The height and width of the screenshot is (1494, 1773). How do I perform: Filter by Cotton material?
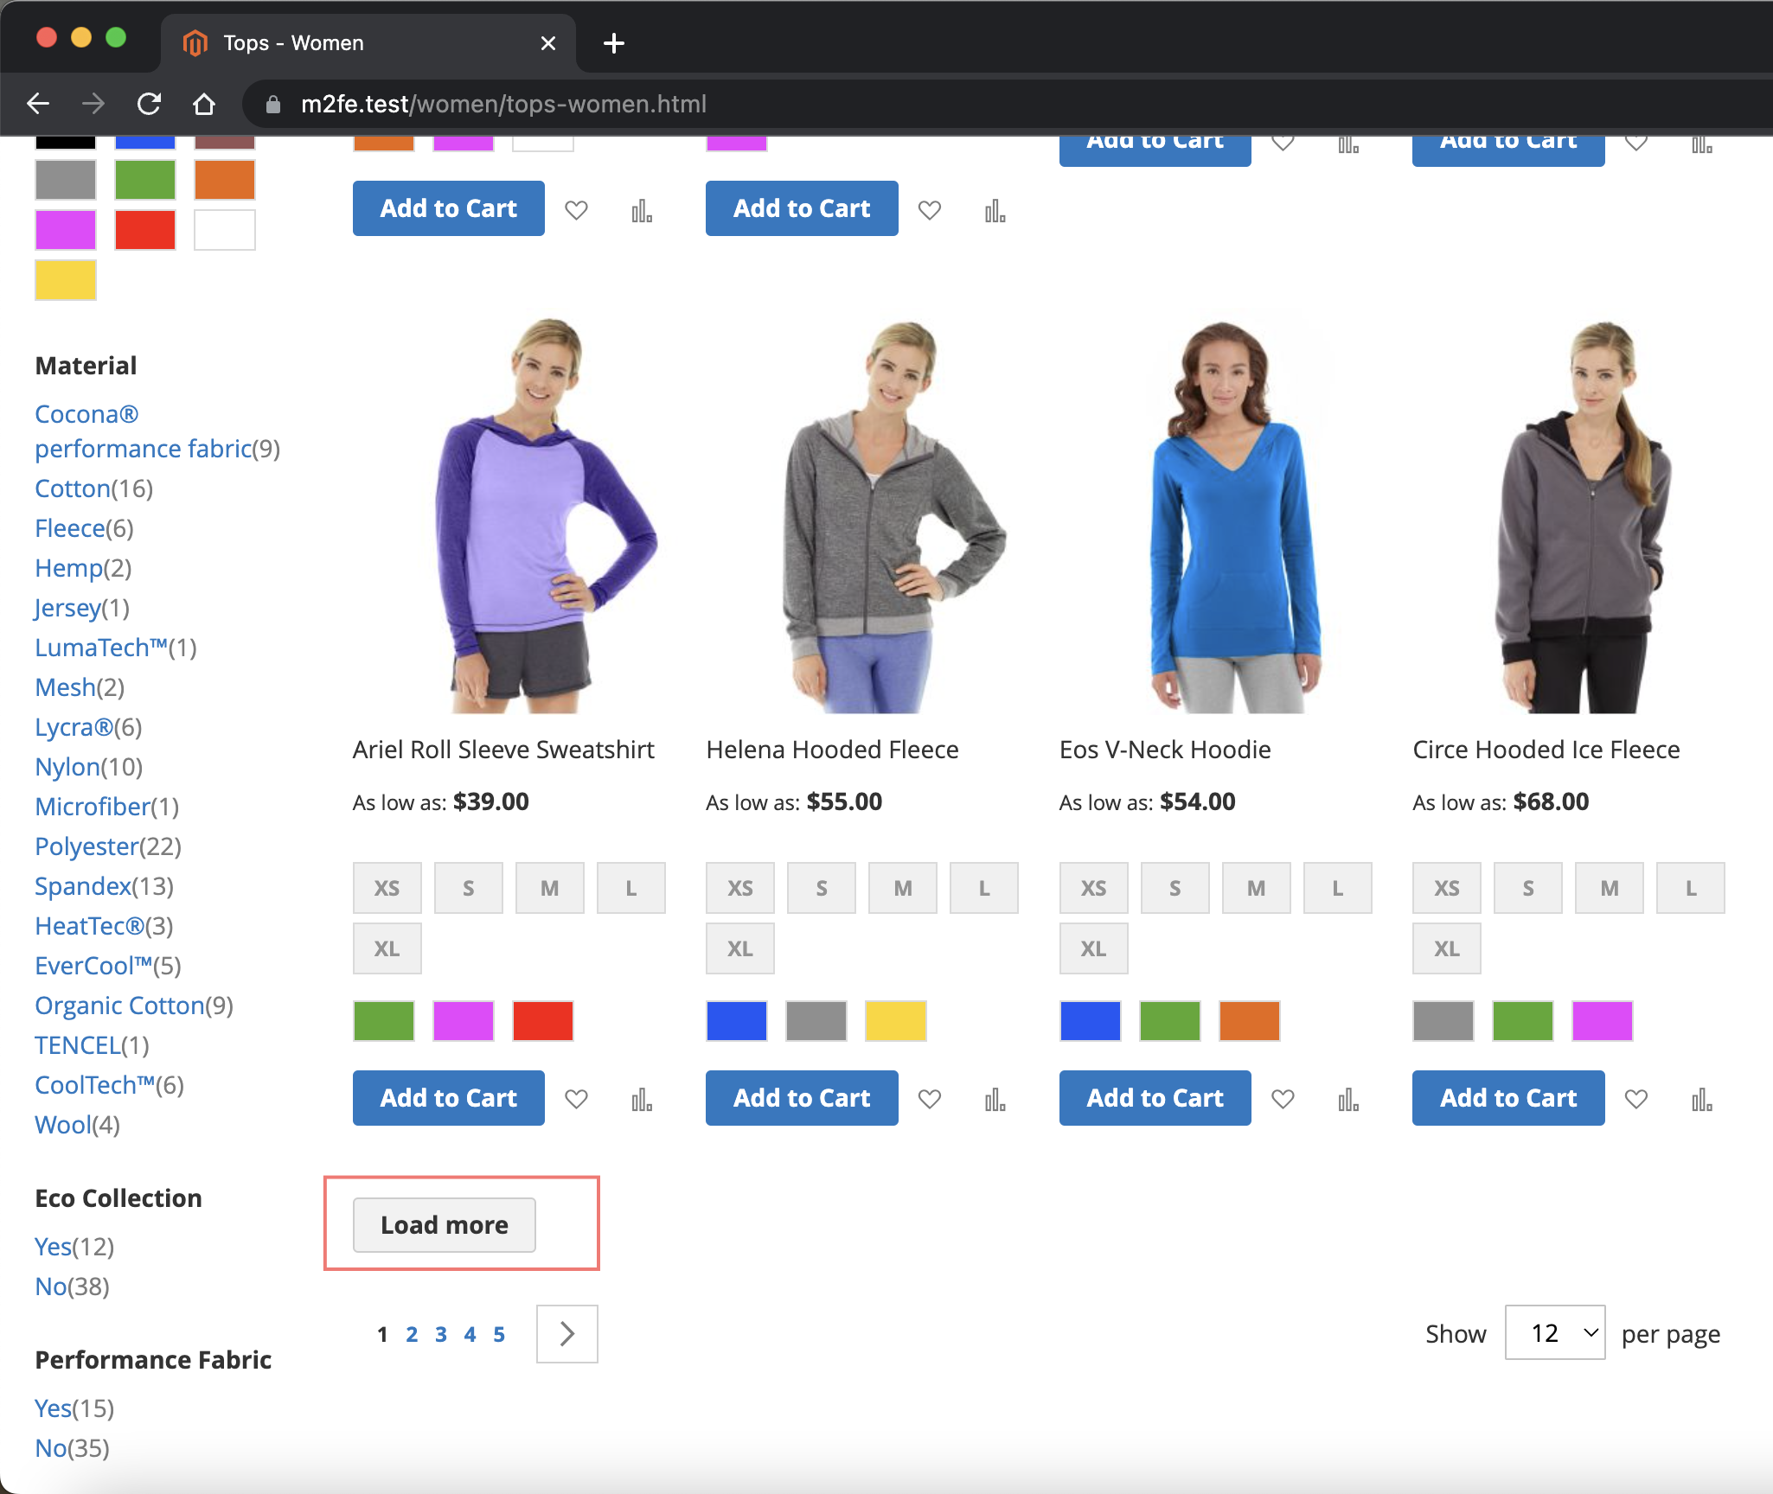pos(73,488)
